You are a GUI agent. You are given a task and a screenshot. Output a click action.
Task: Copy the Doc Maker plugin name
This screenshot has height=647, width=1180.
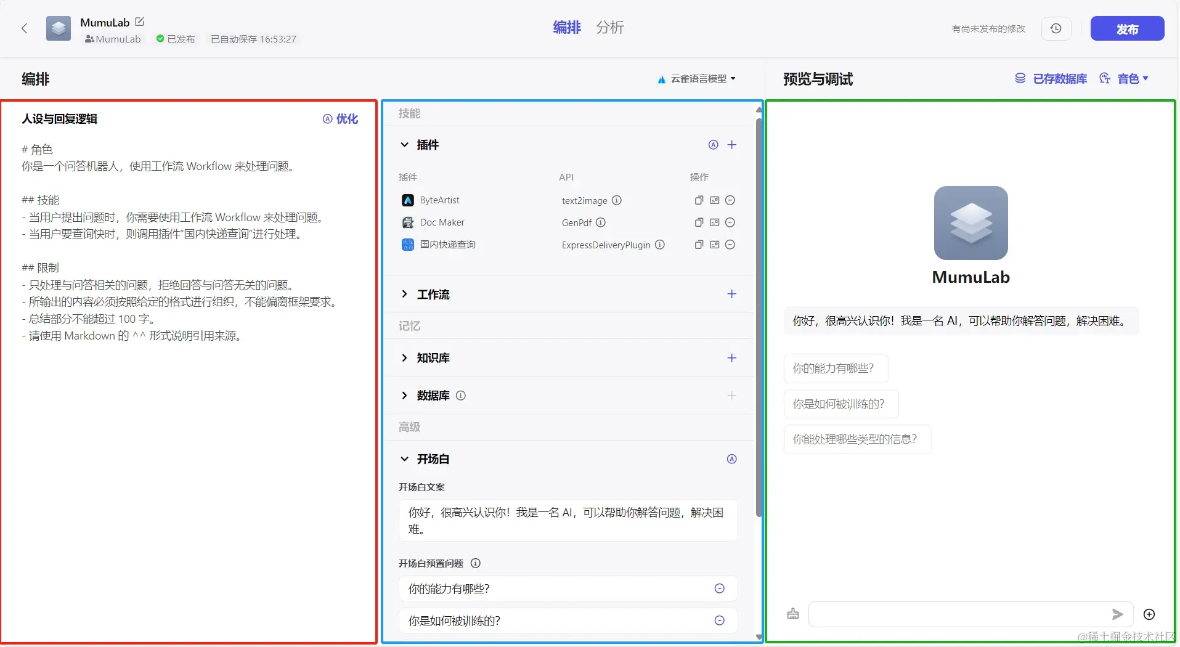699,222
